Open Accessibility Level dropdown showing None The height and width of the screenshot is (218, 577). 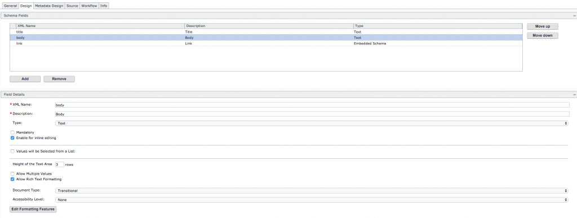click(312, 199)
